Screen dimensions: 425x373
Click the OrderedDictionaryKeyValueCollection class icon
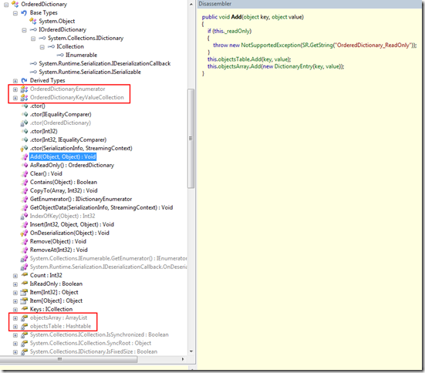click(24, 98)
